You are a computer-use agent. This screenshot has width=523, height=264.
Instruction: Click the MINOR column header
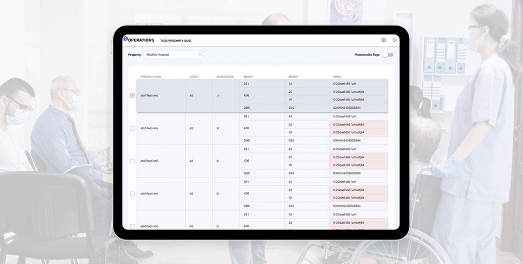pyautogui.click(x=293, y=77)
